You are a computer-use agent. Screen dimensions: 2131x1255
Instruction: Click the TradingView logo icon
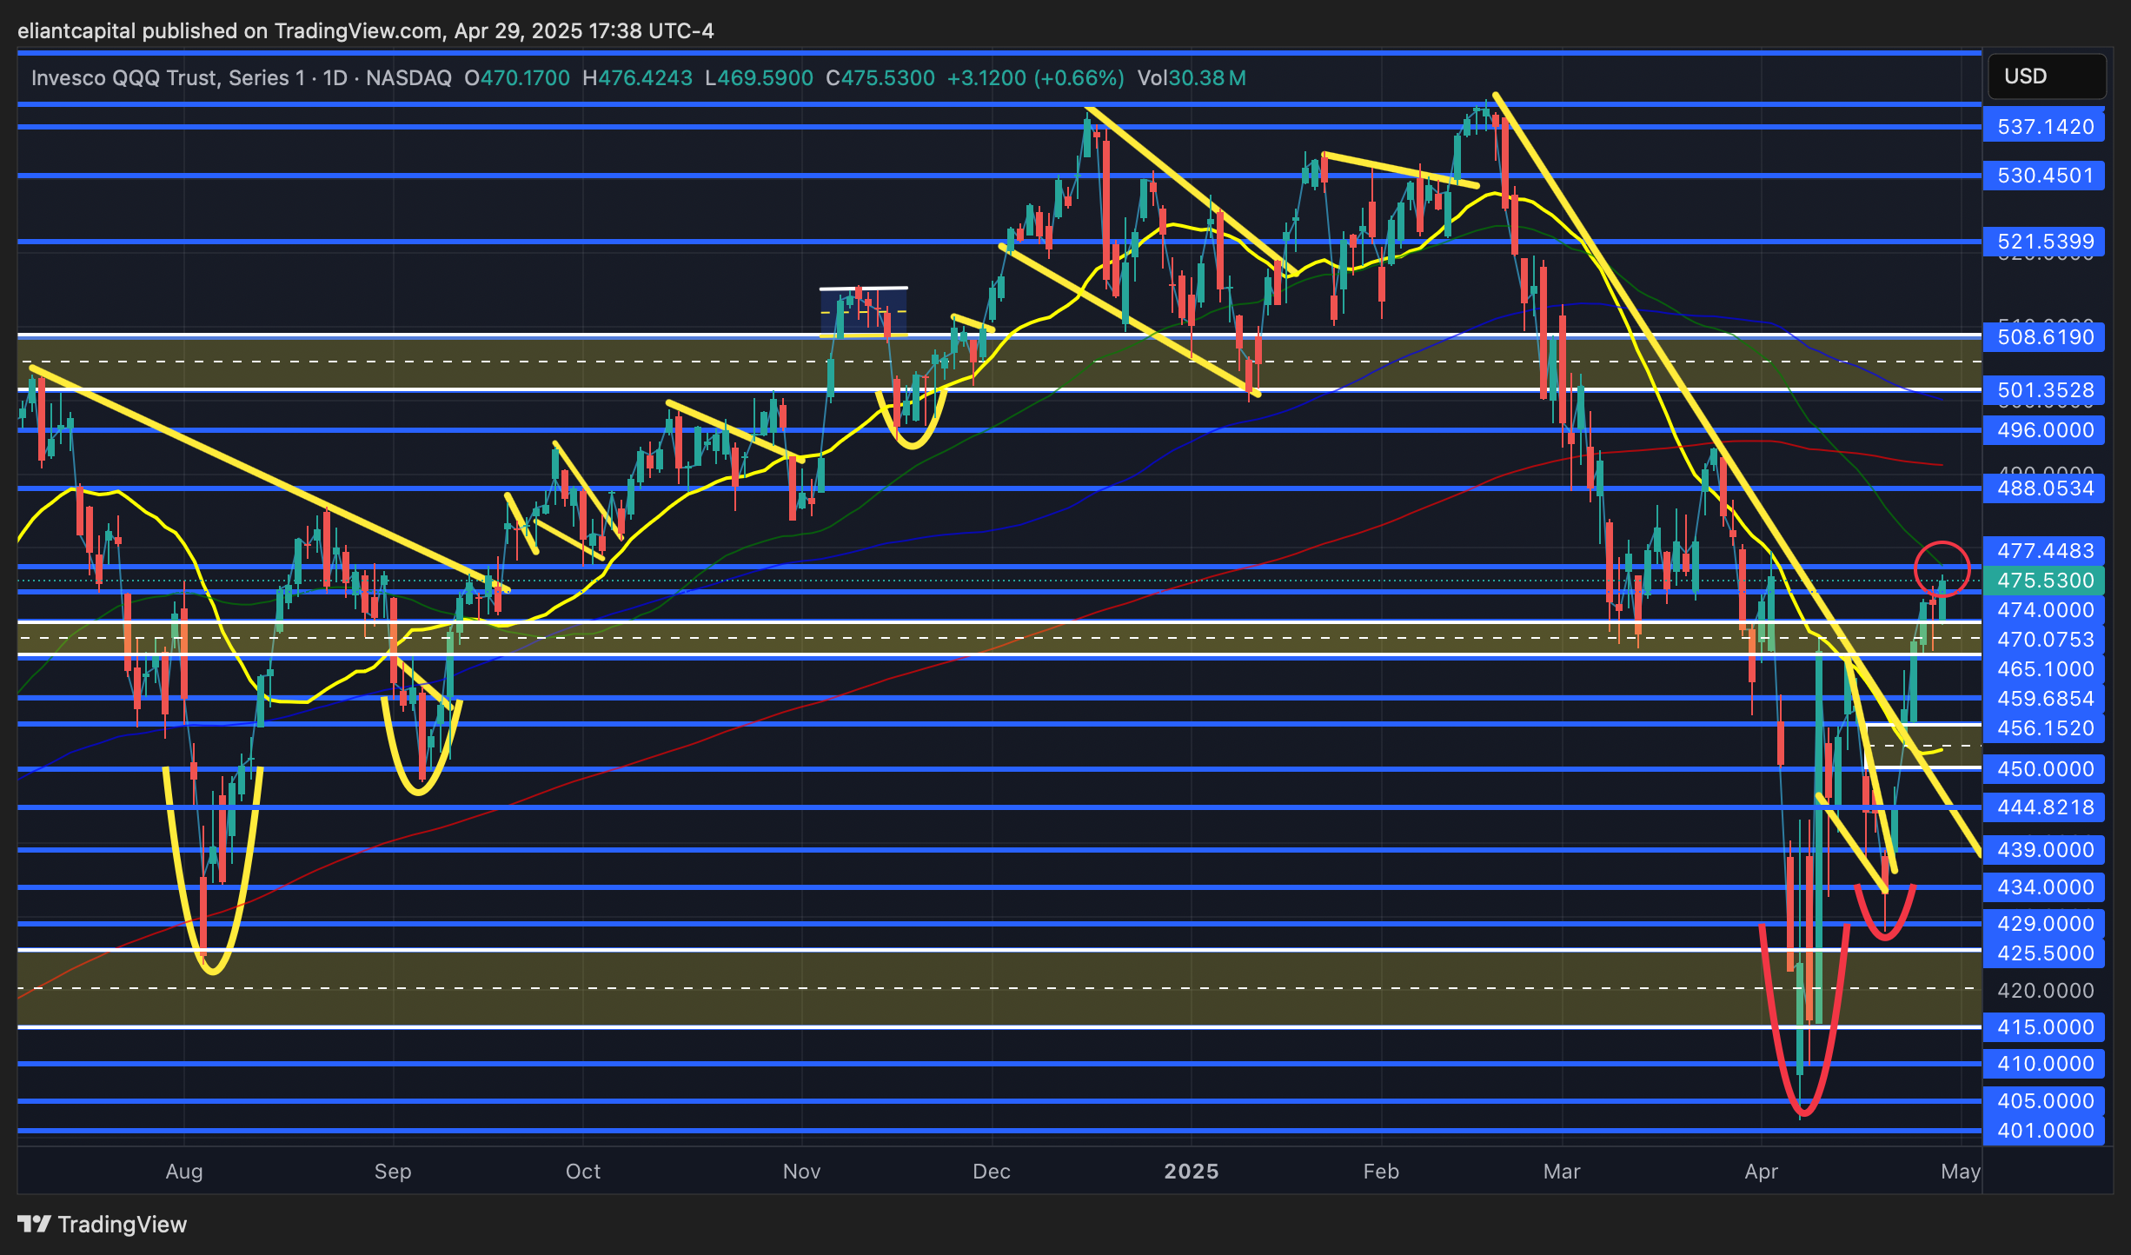[x=35, y=1224]
